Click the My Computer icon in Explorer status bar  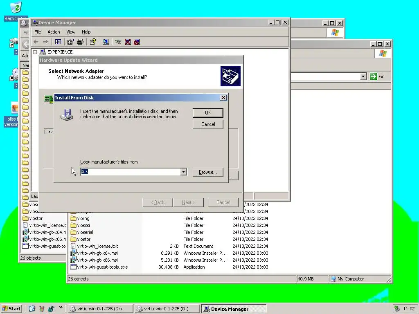click(x=333, y=279)
